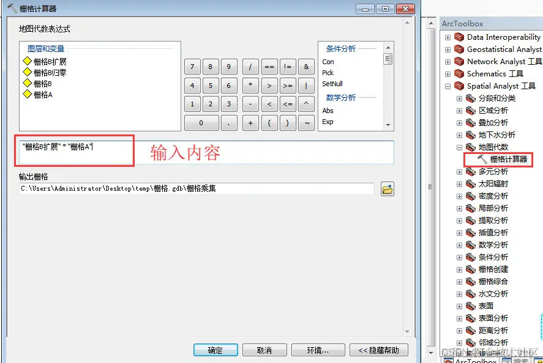This screenshot has height=363, width=543.
Task: Choose the Exp math function
Action: pyautogui.click(x=328, y=122)
